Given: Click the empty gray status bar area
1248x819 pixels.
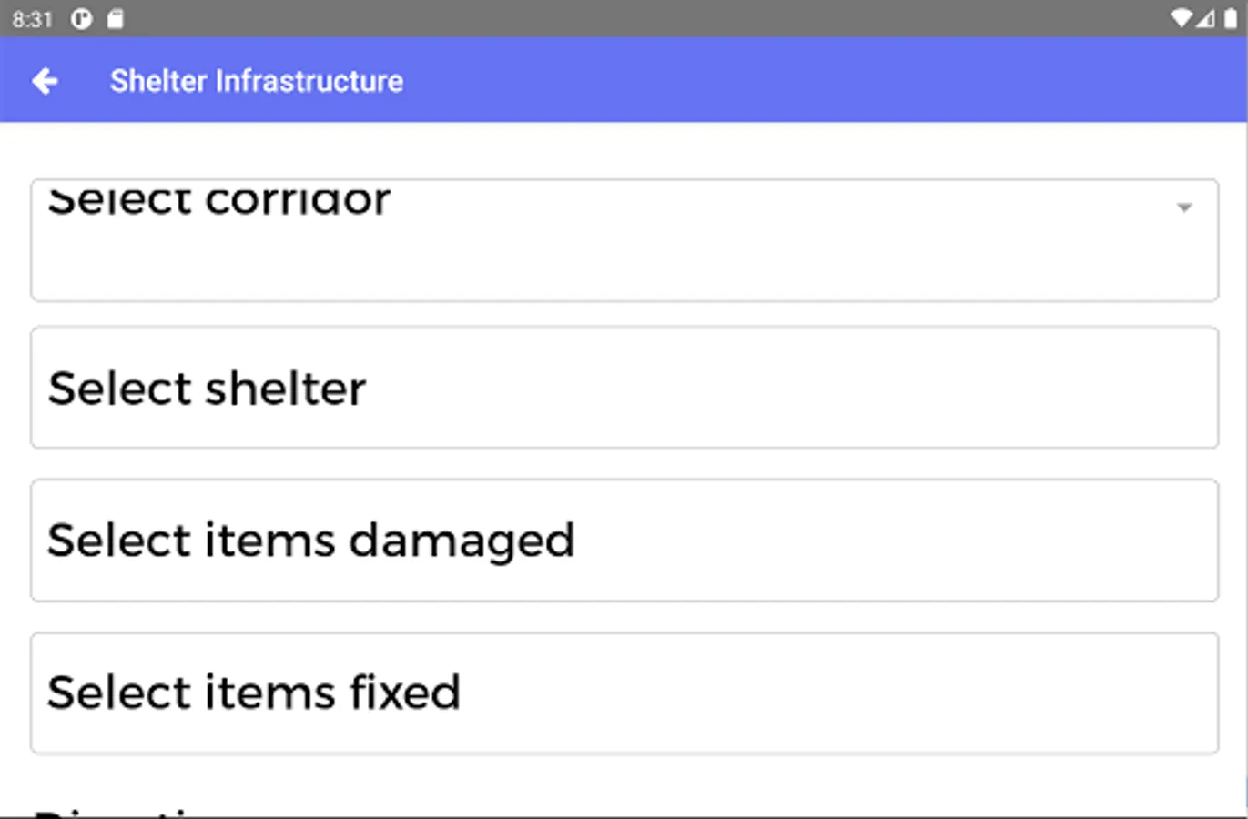Looking at the screenshot, I should (x=637, y=19).
